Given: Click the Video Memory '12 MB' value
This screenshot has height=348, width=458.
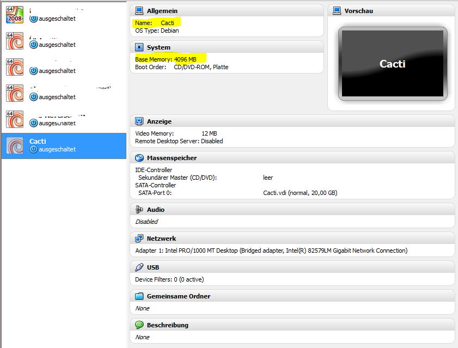Looking at the screenshot, I should coord(210,133).
